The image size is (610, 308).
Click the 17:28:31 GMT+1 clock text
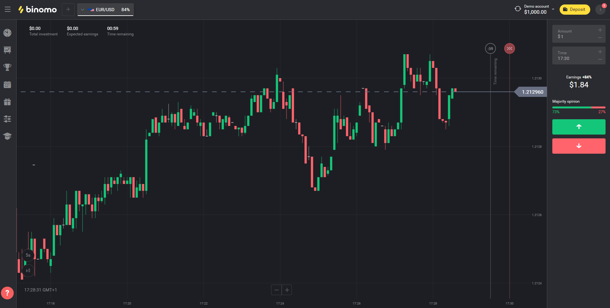click(x=40, y=290)
